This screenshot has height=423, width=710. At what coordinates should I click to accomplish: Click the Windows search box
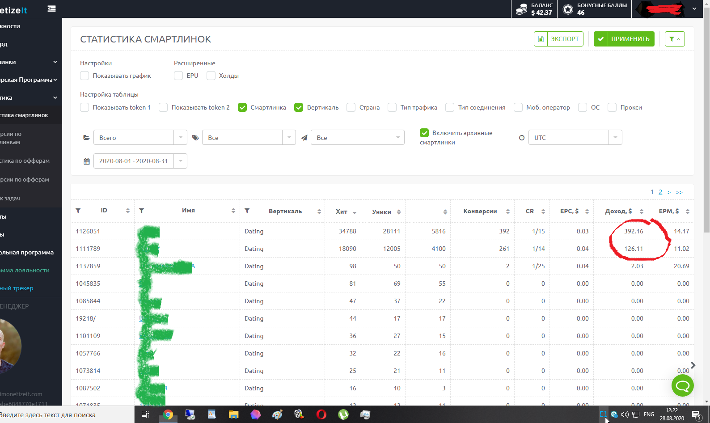pyautogui.click(x=67, y=415)
